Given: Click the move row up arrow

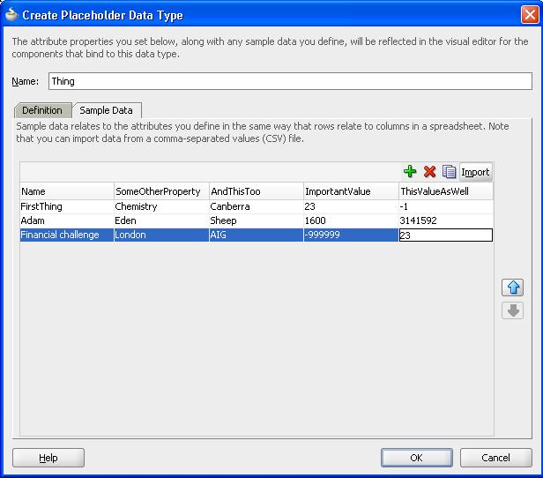Looking at the screenshot, I should click(513, 288).
